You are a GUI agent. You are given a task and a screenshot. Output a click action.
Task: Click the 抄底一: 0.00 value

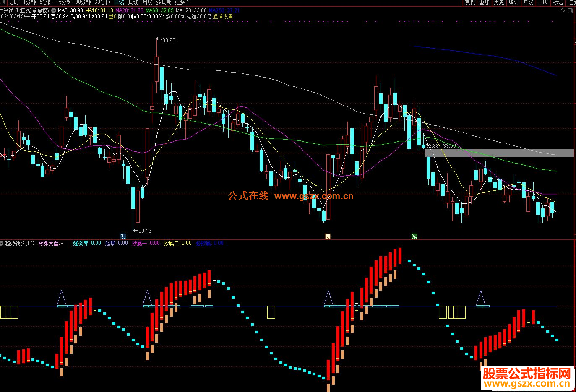pyautogui.click(x=146, y=243)
